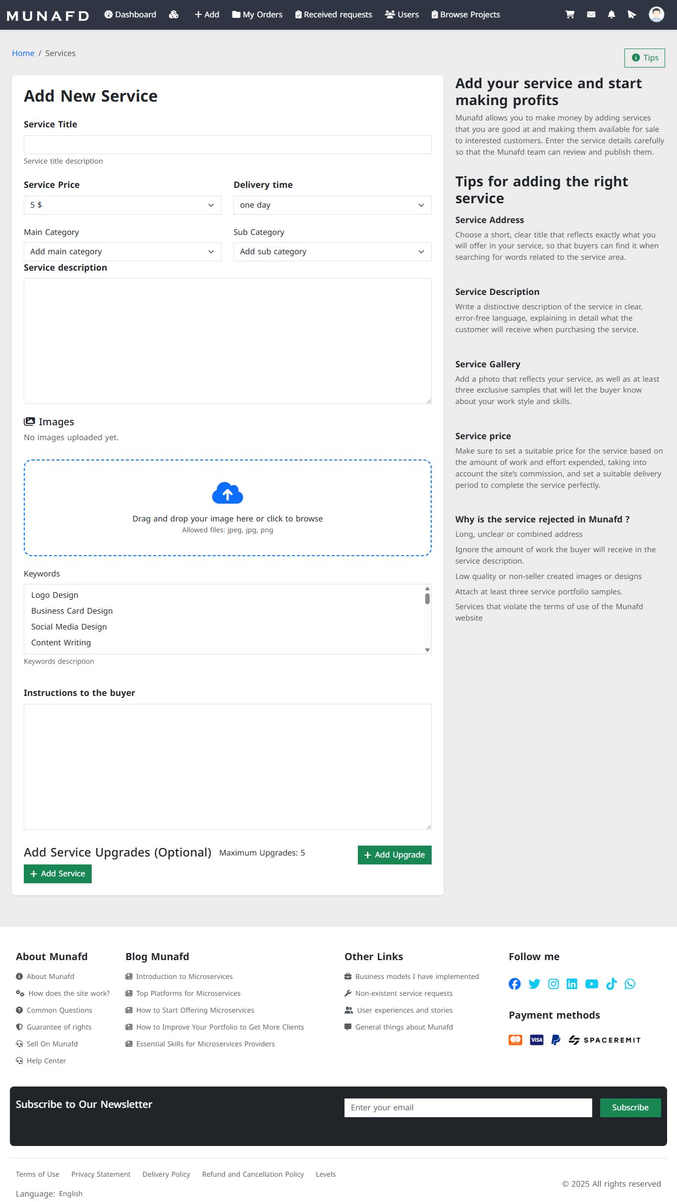This screenshot has height=1202, width=677.
Task: Open the Main Category dropdown
Action: (x=122, y=252)
